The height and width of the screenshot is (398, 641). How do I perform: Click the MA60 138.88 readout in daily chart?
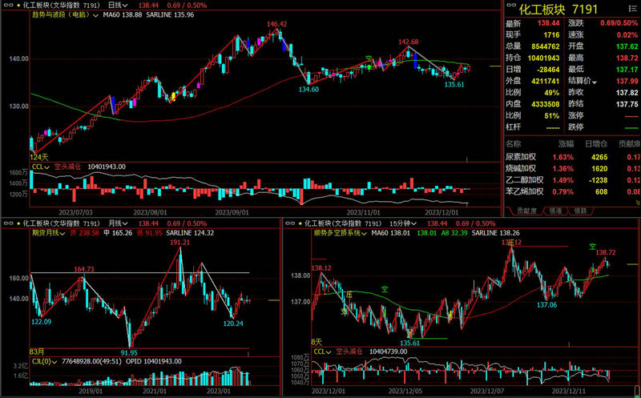pos(123,14)
